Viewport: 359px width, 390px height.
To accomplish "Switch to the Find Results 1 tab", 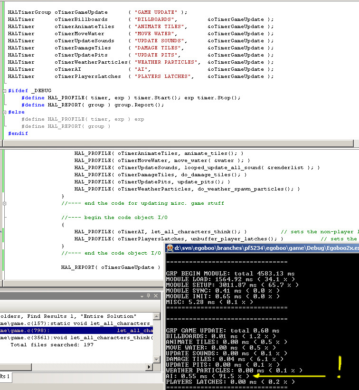I will point(5,376).
